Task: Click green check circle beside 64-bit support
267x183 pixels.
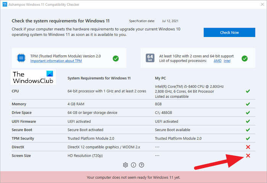Action: click(244, 58)
